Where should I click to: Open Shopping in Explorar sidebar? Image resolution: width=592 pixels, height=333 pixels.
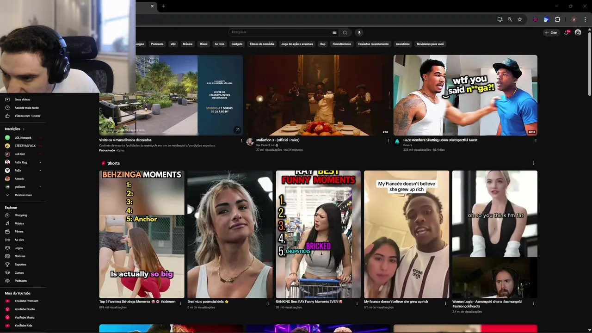[21, 215]
